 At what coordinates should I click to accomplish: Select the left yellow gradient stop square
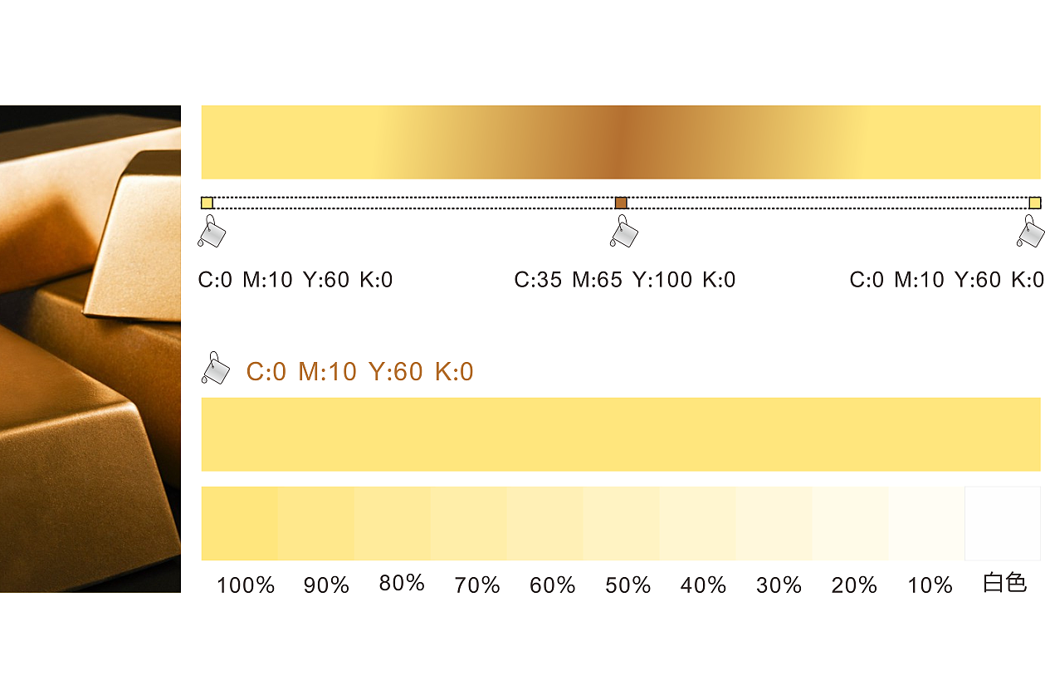207,203
